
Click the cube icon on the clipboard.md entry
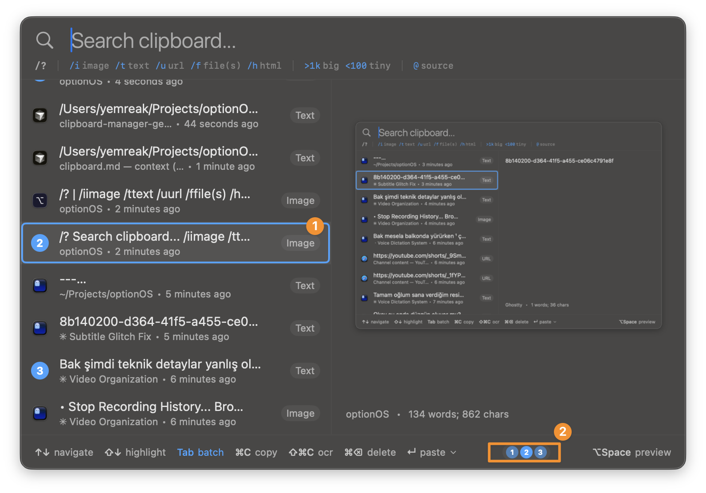click(x=40, y=158)
